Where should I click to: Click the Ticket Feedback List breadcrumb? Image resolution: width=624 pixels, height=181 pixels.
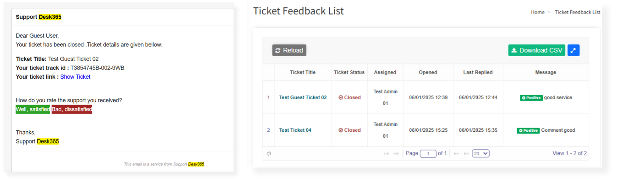(577, 12)
